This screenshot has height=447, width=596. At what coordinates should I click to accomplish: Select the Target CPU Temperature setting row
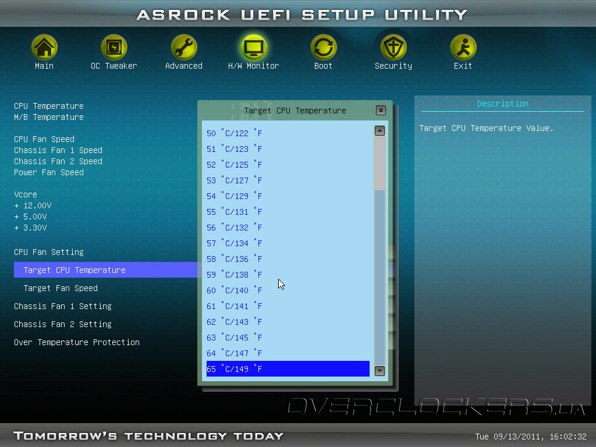[106, 270]
